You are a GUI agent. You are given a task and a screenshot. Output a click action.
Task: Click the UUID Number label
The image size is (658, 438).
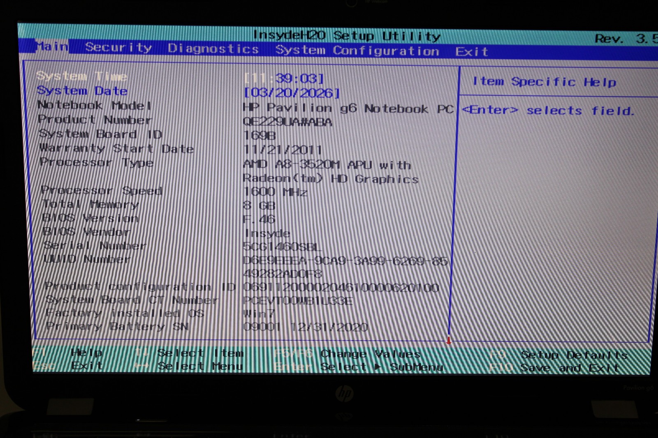coord(87,259)
